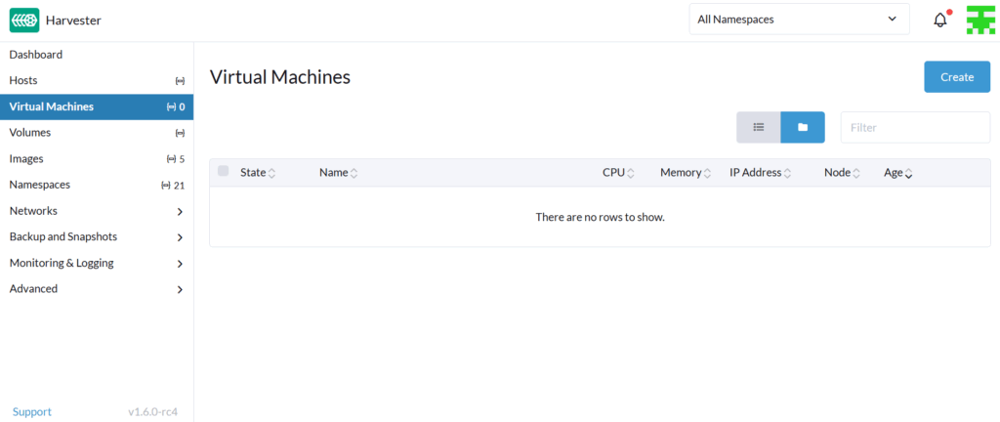Tick the select-all rows checkbox
1000x422 pixels.
(x=224, y=171)
